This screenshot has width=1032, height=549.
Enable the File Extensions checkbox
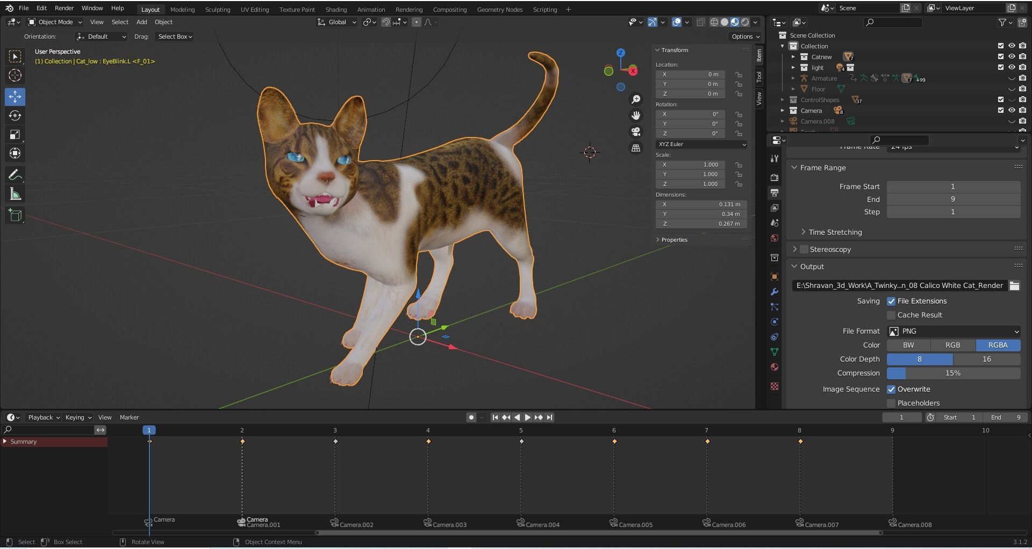pos(891,301)
